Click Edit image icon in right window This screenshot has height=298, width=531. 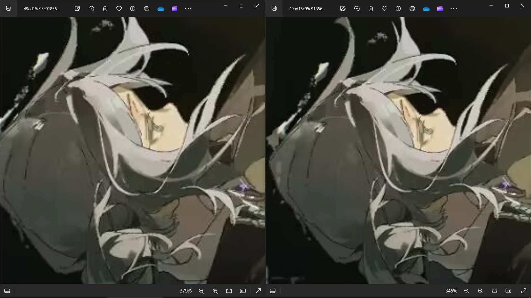(x=343, y=9)
